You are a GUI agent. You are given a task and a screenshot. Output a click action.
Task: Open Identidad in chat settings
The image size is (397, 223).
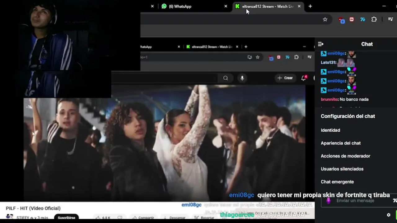point(330,130)
